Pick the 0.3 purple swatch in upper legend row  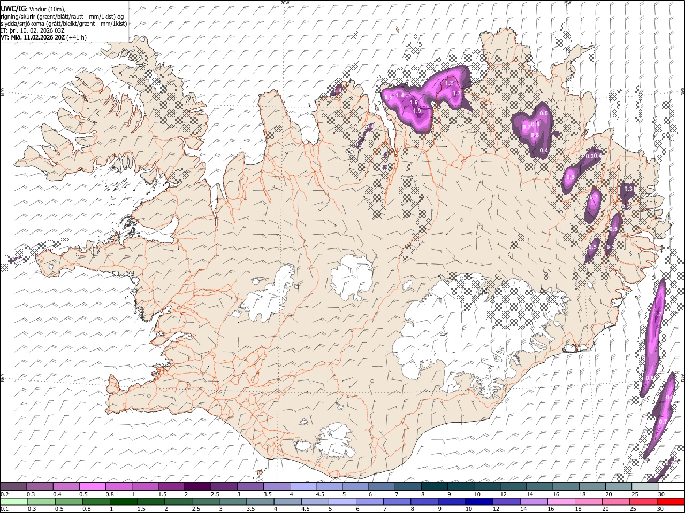point(40,486)
